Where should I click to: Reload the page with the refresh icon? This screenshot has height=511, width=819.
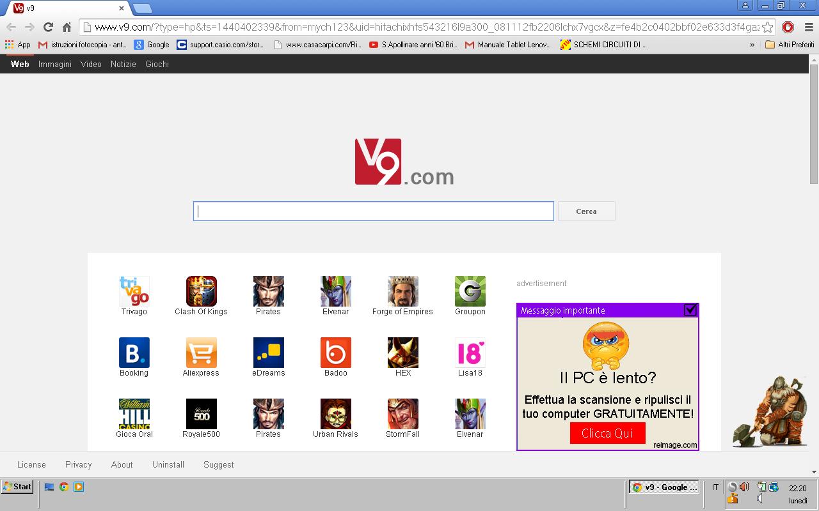(x=48, y=27)
